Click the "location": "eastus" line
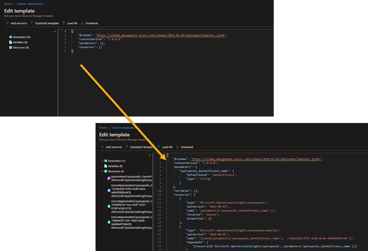 pyautogui.click(x=203, y=215)
